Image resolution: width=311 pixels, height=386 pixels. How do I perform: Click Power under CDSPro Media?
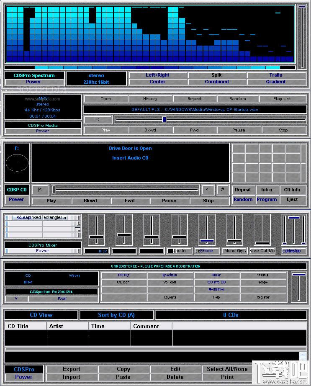43,131
